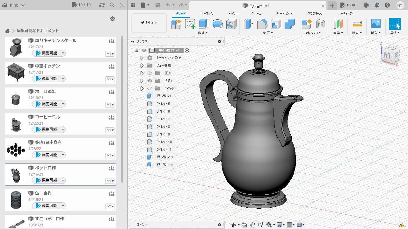Click the Revolve tool icon

[x=217, y=24]
